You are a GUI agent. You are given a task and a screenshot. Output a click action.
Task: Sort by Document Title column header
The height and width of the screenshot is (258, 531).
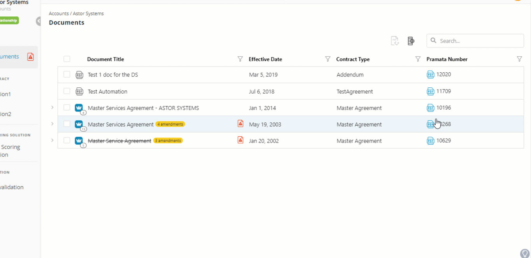(x=105, y=59)
